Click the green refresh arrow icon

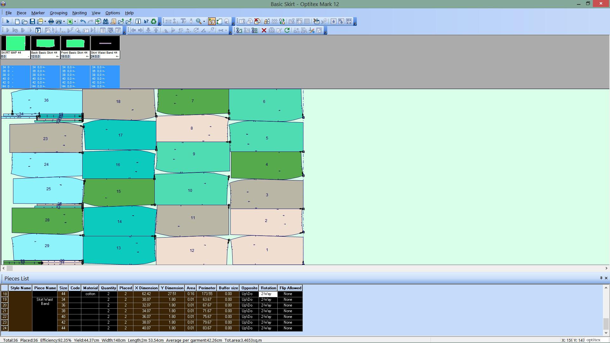(287, 30)
